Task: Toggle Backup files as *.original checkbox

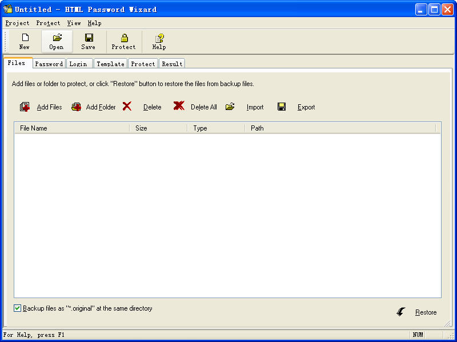Action: (18, 308)
